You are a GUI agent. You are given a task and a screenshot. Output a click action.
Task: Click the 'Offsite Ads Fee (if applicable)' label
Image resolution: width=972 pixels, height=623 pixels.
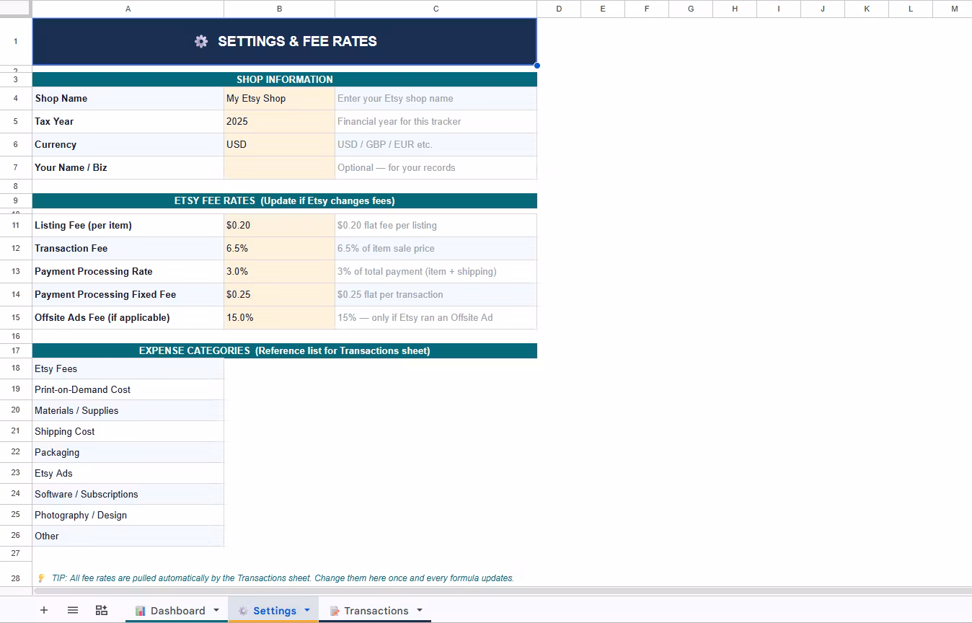click(128, 317)
